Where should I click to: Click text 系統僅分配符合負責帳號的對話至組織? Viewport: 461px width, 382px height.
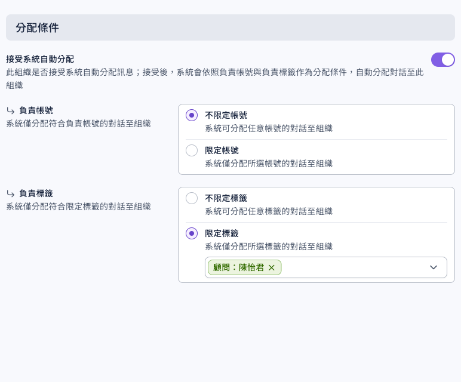click(78, 124)
